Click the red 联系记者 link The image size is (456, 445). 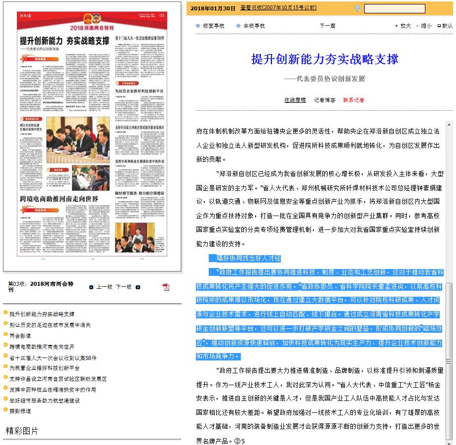click(x=354, y=100)
